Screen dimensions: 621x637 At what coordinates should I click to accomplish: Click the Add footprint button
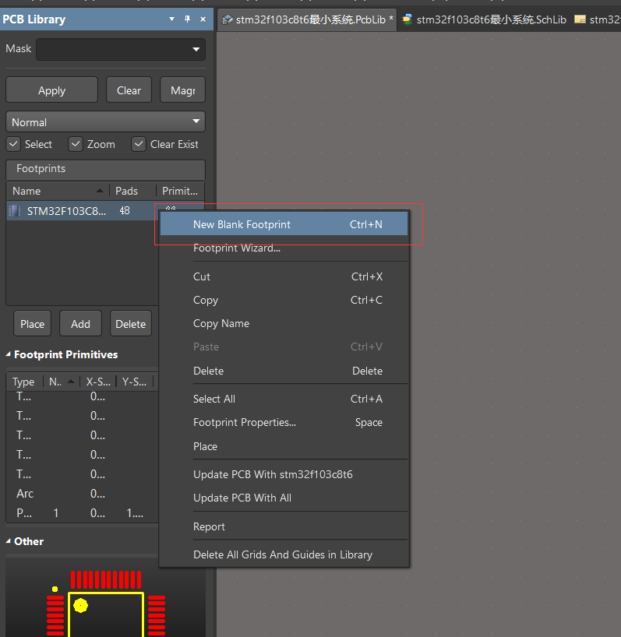[x=80, y=324]
